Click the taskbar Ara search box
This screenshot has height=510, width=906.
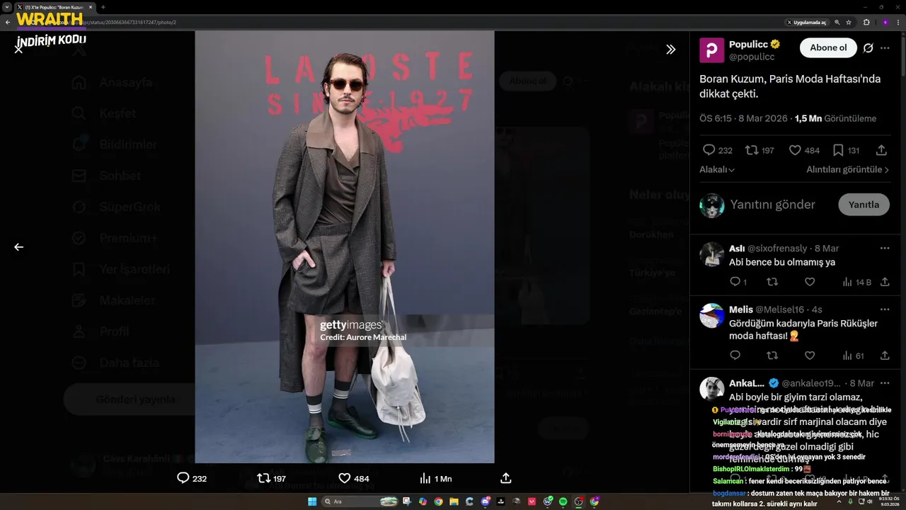(360, 501)
